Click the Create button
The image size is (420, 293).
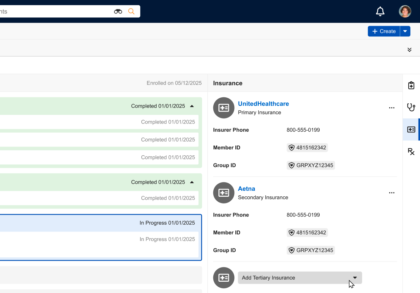(384, 31)
